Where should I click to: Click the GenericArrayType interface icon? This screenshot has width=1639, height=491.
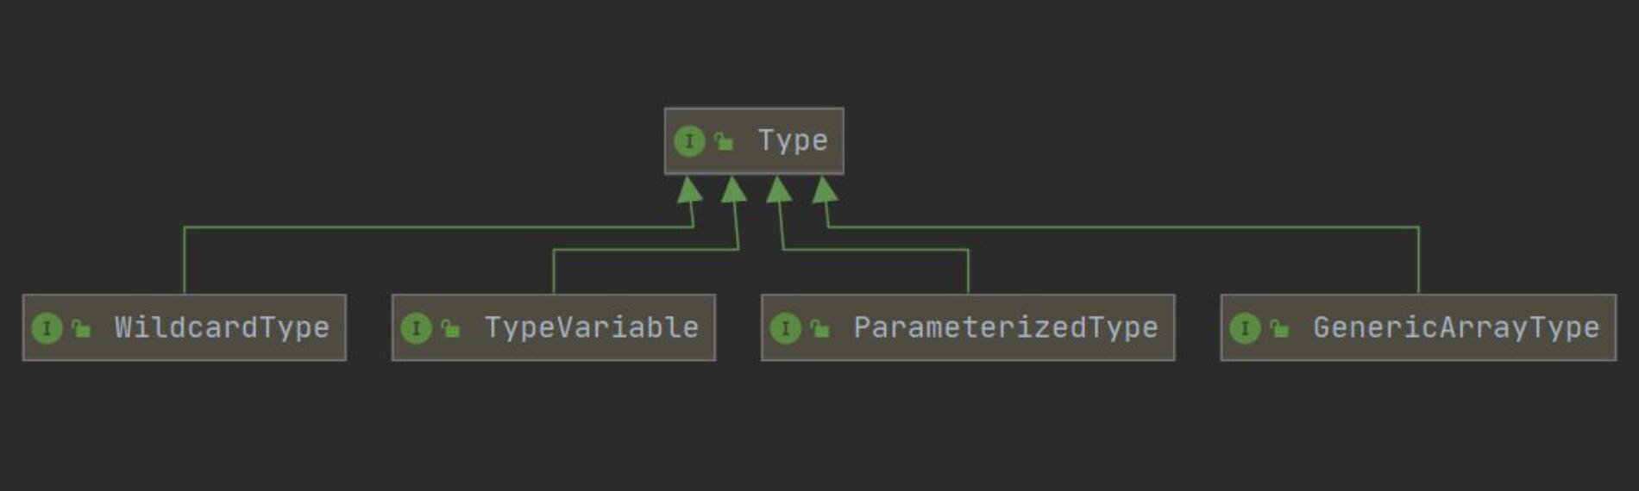coord(1245,328)
